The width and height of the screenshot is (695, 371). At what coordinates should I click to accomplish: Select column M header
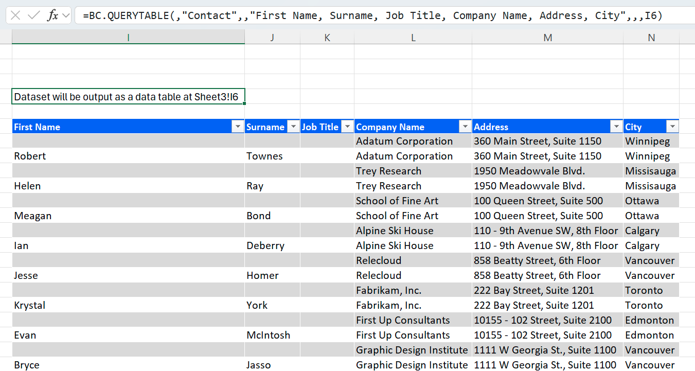547,38
